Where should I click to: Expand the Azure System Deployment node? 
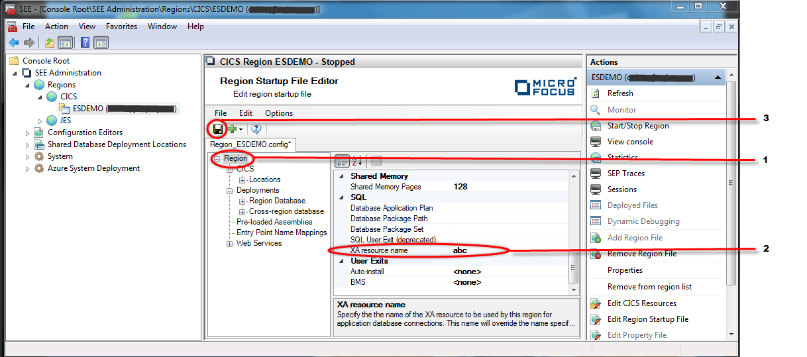27,168
